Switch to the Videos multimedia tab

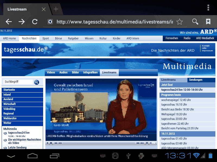(51, 72)
